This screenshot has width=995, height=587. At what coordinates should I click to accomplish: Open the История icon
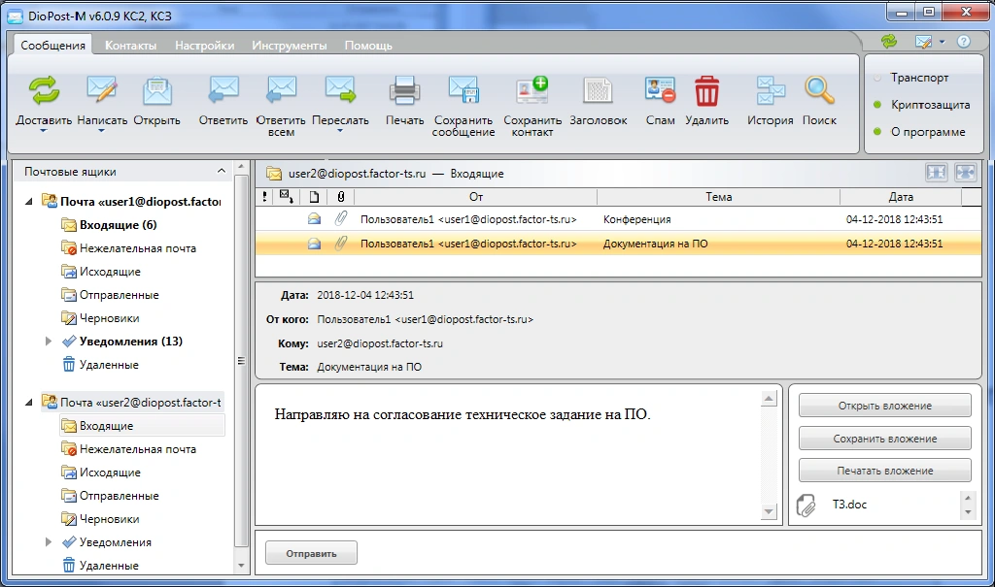click(770, 90)
